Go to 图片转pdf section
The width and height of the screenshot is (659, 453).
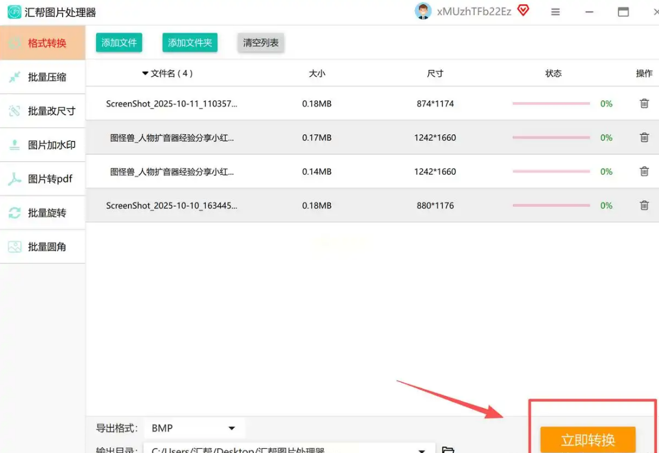pos(42,179)
